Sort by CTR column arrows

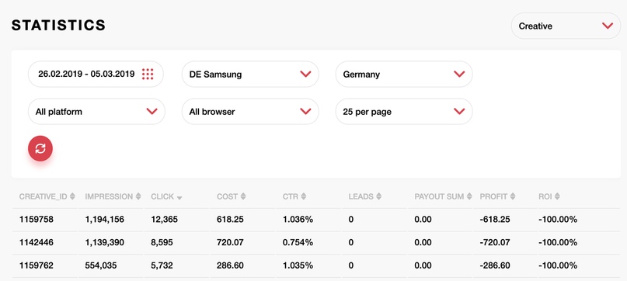(304, 196)
